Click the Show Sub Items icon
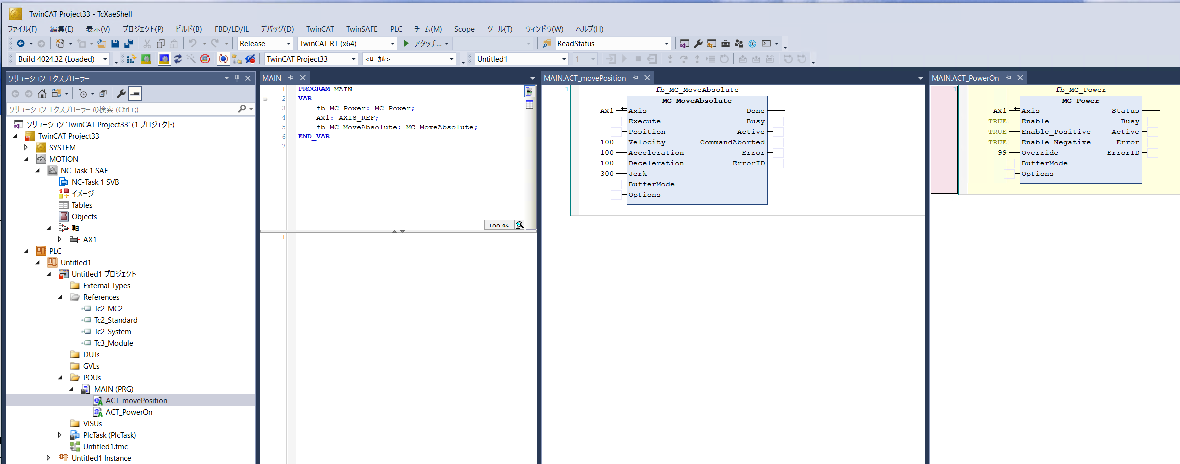This screenshot has height=464, width=1180. [237, 59]
